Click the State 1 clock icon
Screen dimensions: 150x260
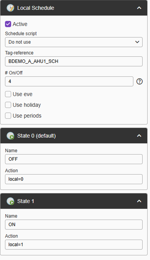pos(10,201)
